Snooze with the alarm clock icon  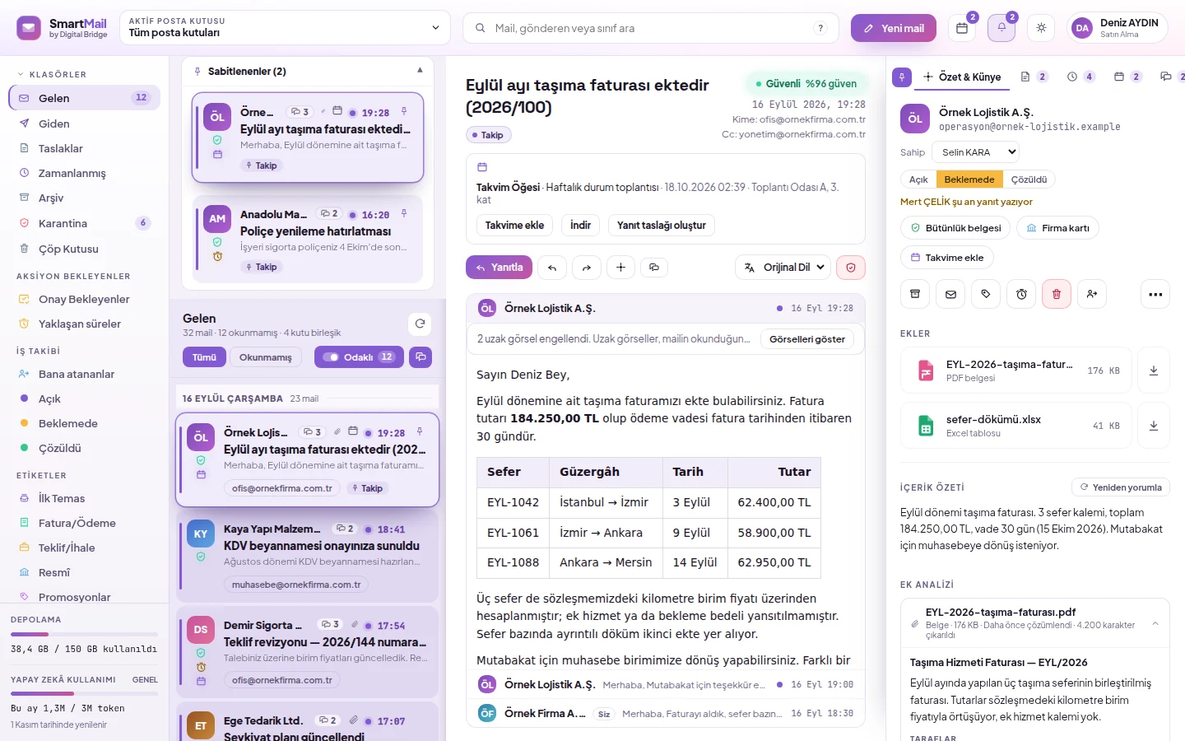point(1021,294)
